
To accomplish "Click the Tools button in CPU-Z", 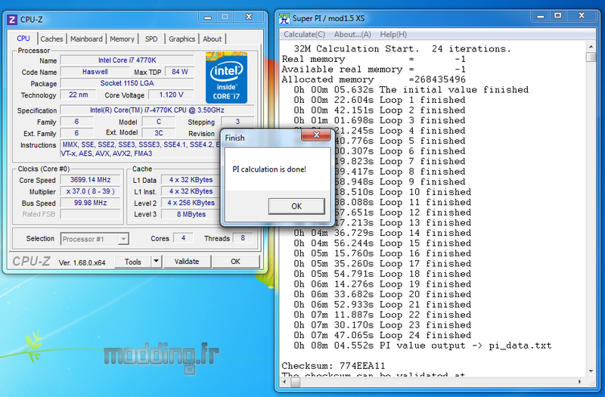I will 133,261.
